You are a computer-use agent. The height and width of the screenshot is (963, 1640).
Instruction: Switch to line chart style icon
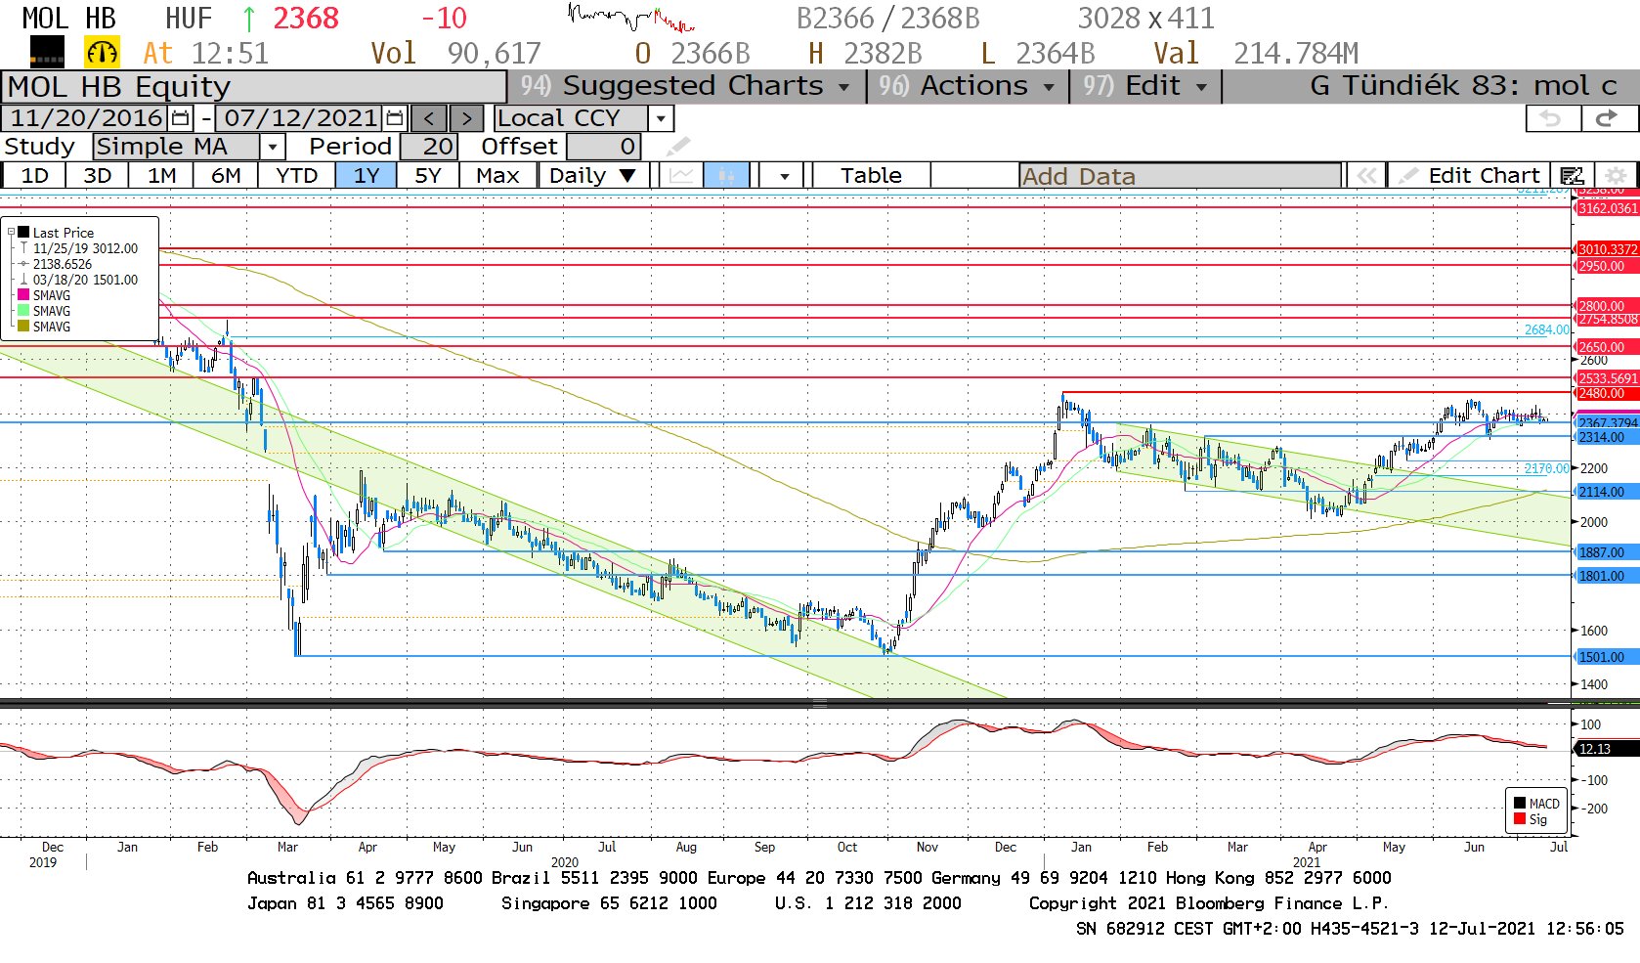(x=682, y=176)
